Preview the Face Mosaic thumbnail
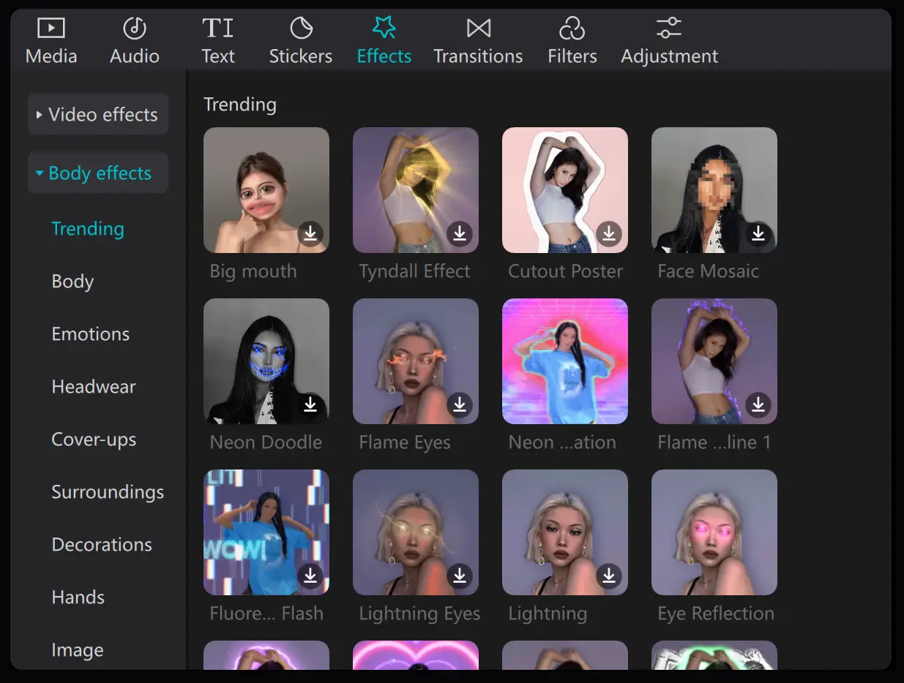The height and width of the screenshot is (683, 904). point(714,190)
